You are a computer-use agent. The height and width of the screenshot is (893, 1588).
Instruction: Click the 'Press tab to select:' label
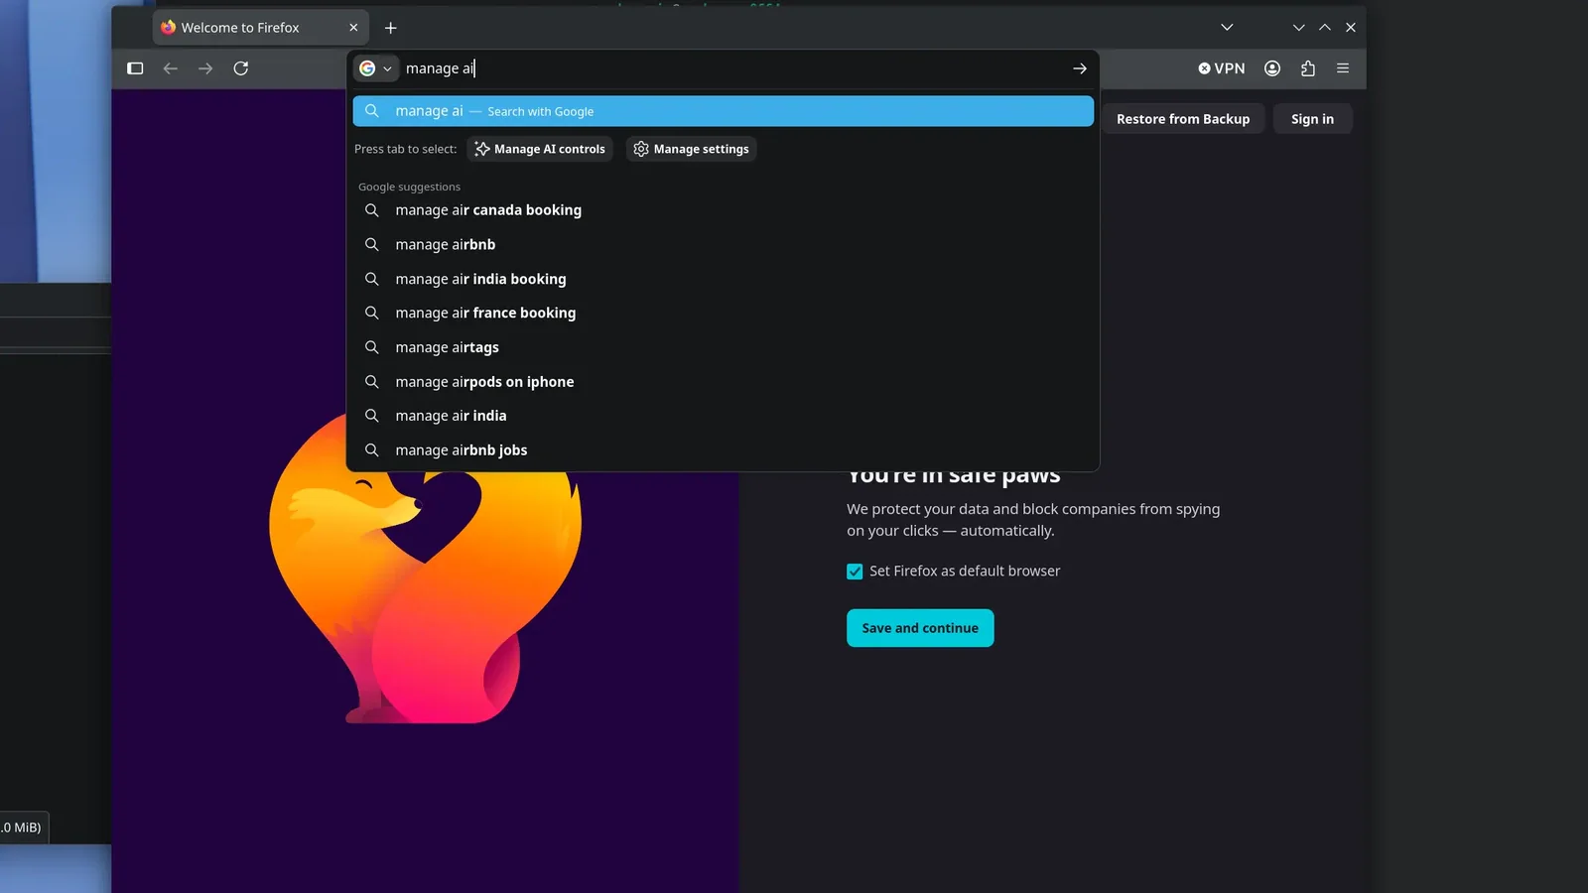tap(405, 149)
